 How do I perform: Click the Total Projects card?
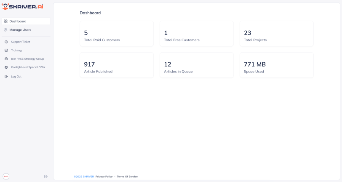tap(277, 34)
